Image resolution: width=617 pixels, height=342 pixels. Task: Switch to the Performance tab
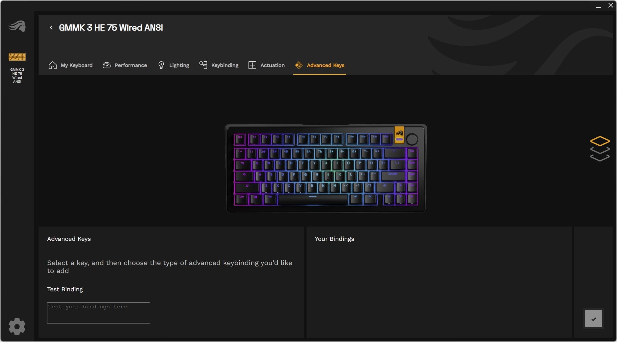pyautogui.click(x=125, y=65)
